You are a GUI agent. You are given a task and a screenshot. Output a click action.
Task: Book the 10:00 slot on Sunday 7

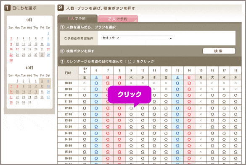coord(108,83)
